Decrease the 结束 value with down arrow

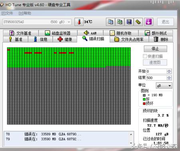coord(169,79)
